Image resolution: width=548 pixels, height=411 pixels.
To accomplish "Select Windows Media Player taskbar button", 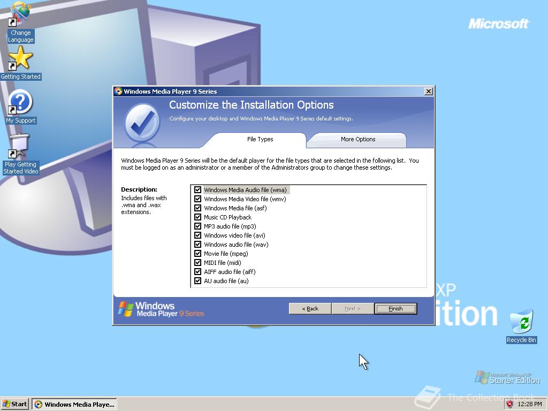I will (74, 405).
